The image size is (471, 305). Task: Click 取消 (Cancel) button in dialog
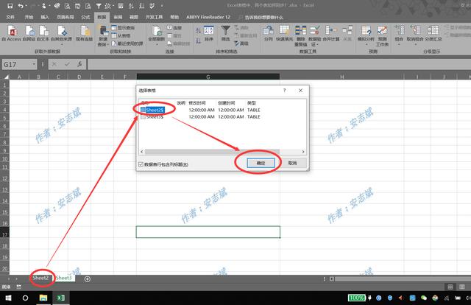tap(292, 163)
